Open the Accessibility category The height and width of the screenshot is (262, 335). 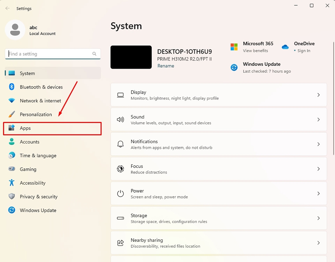(x=53, y=183)
